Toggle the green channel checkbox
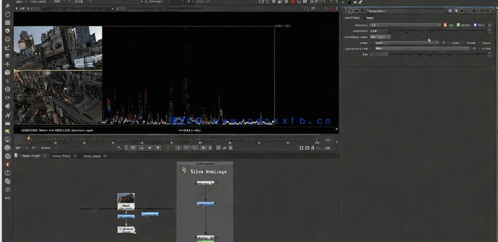This screenshot has width=498, height=242. click(x=458, y=25)
